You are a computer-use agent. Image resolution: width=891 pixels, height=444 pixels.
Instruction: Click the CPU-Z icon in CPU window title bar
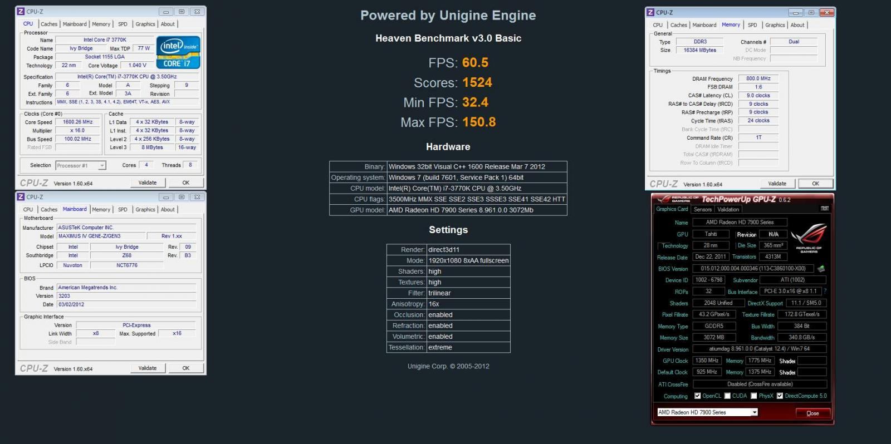[21, 11]
